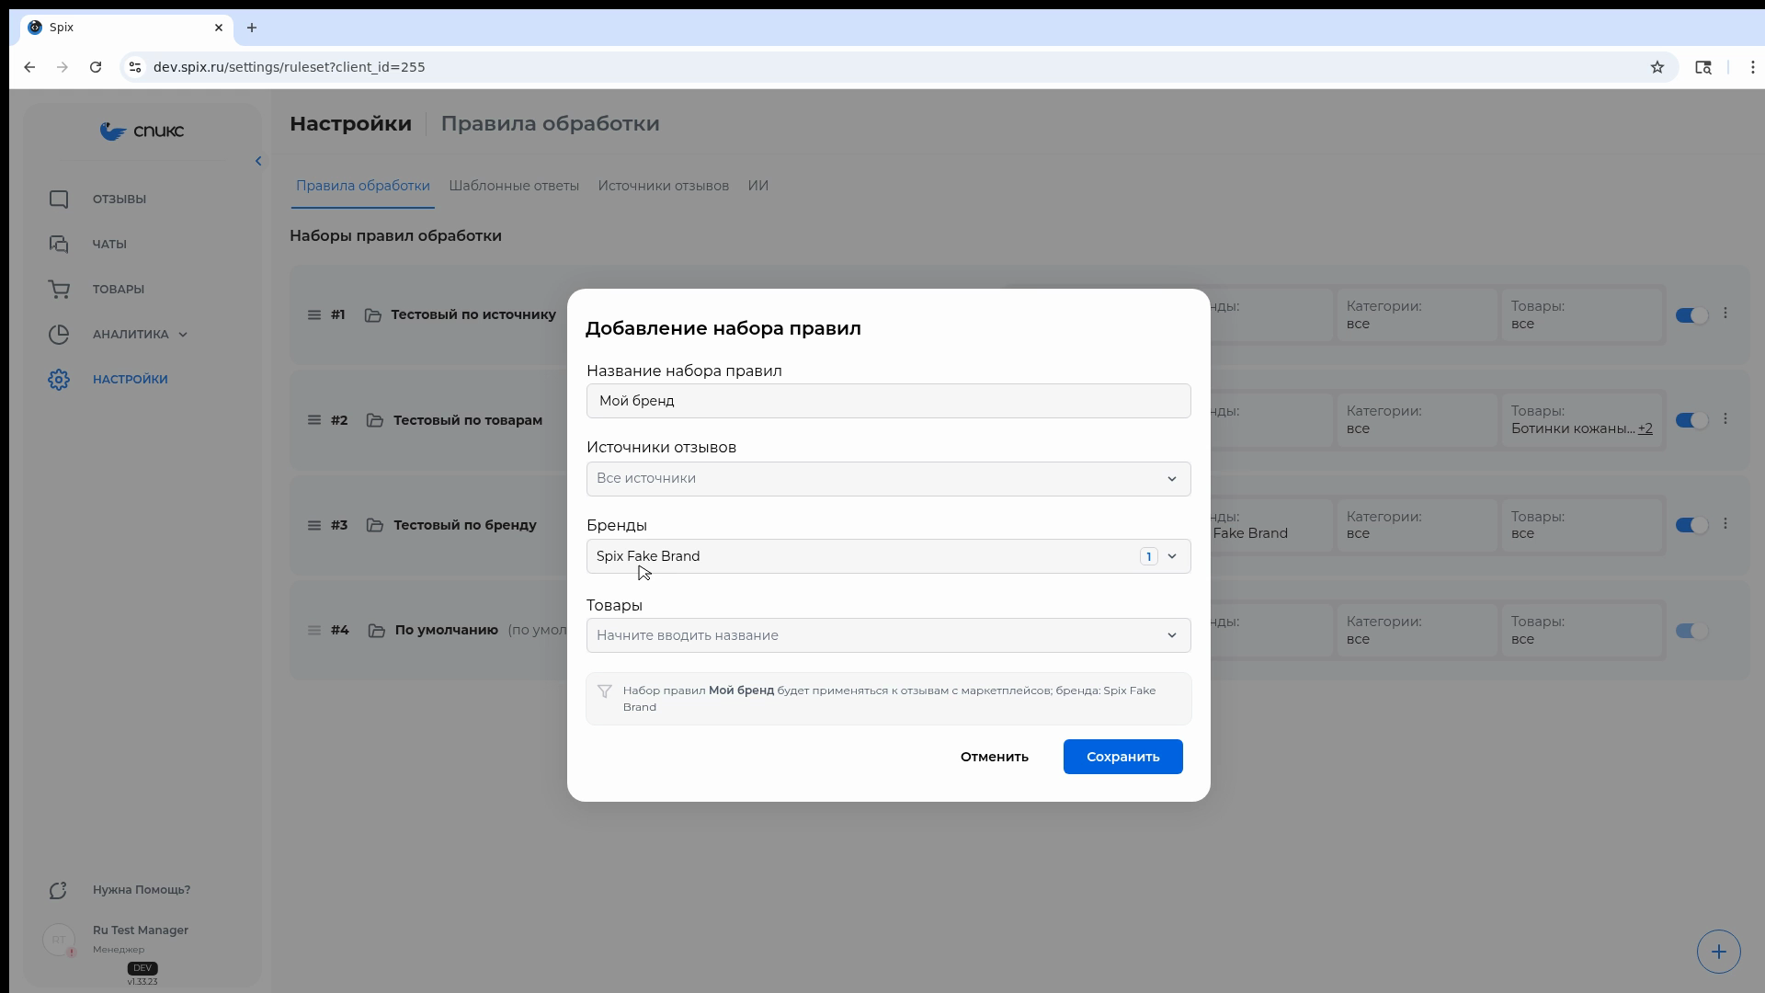Click the Сохранить button
The height and width of the screenshot is (993, 1765).
click(1122, 757)
